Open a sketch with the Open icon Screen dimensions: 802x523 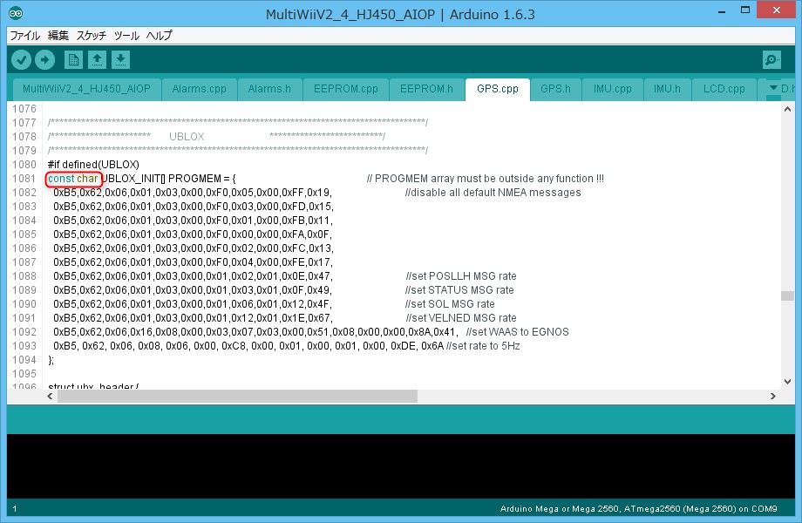(98, 59)
